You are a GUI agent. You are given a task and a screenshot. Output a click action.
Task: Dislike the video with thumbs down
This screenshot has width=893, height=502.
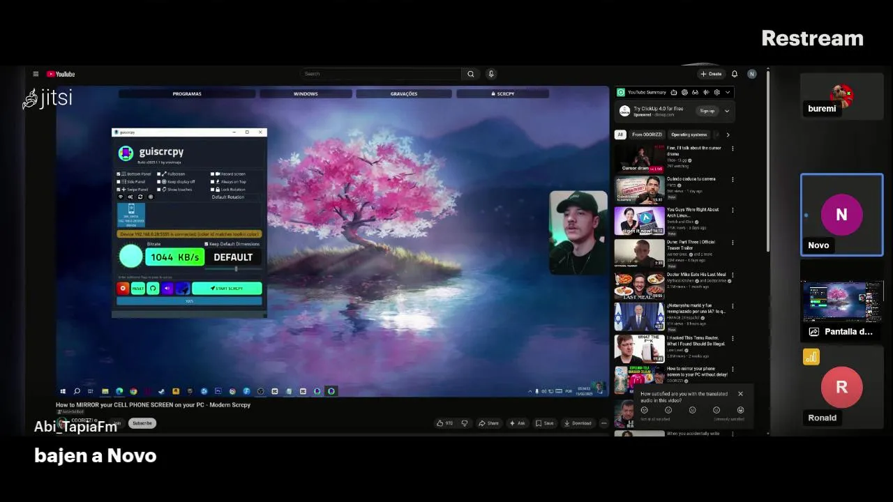(465, 423)
